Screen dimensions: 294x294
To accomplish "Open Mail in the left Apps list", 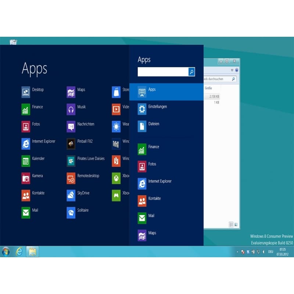I will coord(30,213).
